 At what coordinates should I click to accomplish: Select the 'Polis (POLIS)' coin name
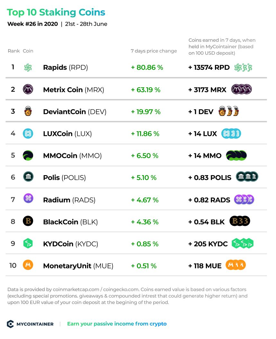(64, 178)
